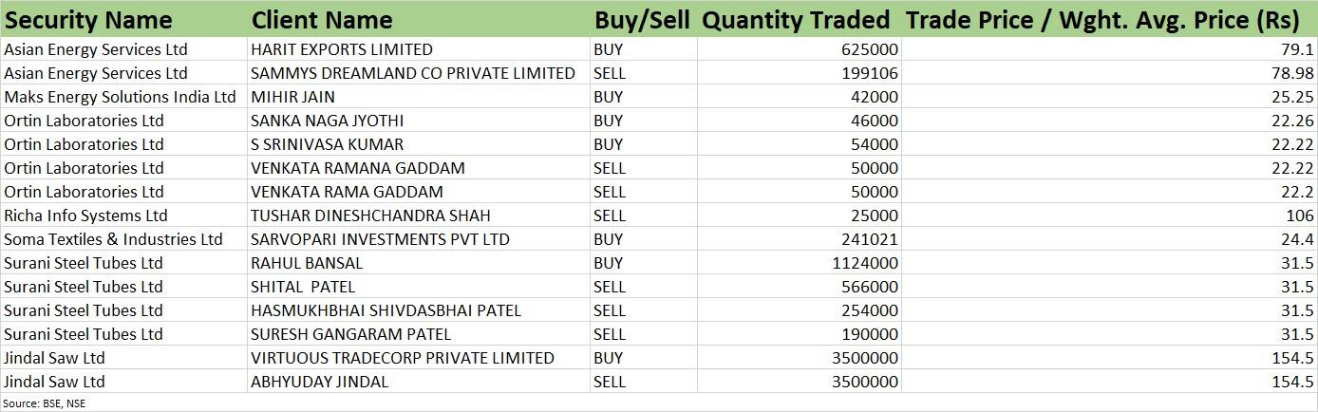Select the ABHYUDAY JINDAL cell
Image resolution: width=1318 pixels, height=412 pixels.
click(418, 382)
